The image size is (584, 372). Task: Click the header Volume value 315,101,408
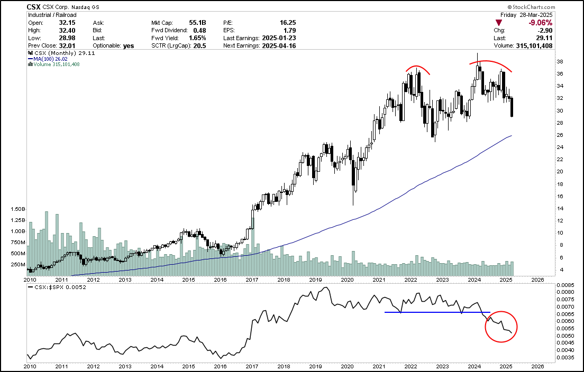534,46
